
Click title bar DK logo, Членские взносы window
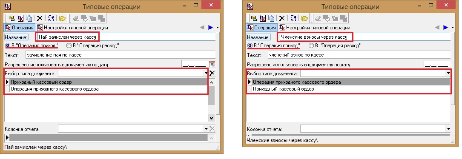point(250,6)
